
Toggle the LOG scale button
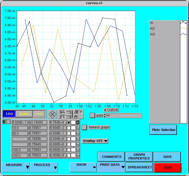tap(9, 114)
